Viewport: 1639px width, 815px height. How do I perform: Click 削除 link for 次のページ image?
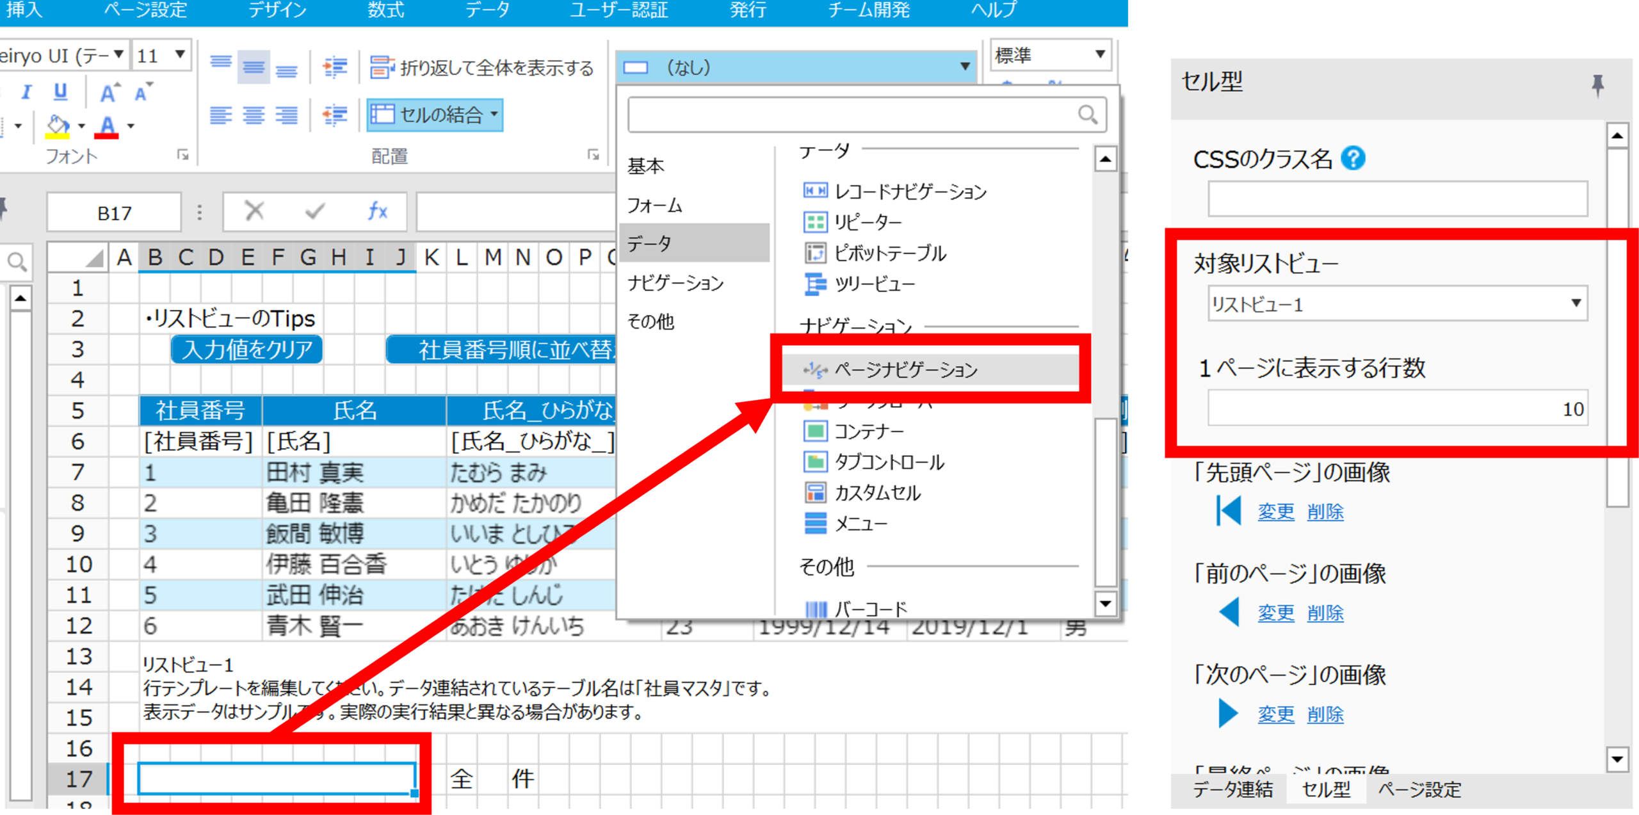tap(1325, 714)
